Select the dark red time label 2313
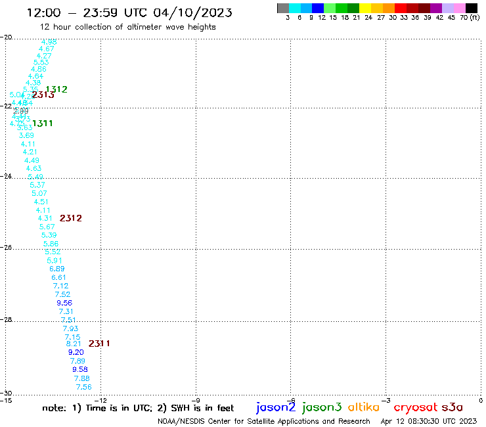The height and width of the screenshot is (427, 486). coord(43,95)
